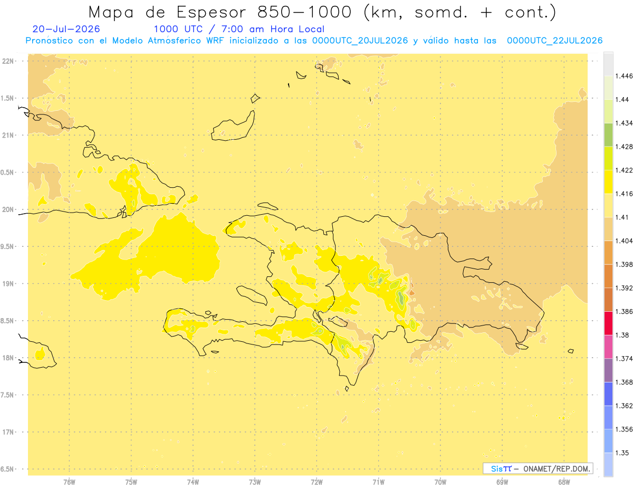The image size is (633, 489).
Task: Click the 75W longitude label
Action: click(x=131, y=482)
